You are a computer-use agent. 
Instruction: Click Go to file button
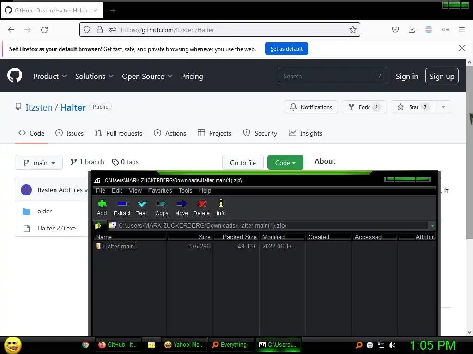[x=243, y=163]
